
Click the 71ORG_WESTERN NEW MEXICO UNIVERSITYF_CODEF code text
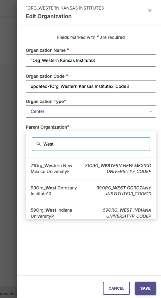pos(118,168)
